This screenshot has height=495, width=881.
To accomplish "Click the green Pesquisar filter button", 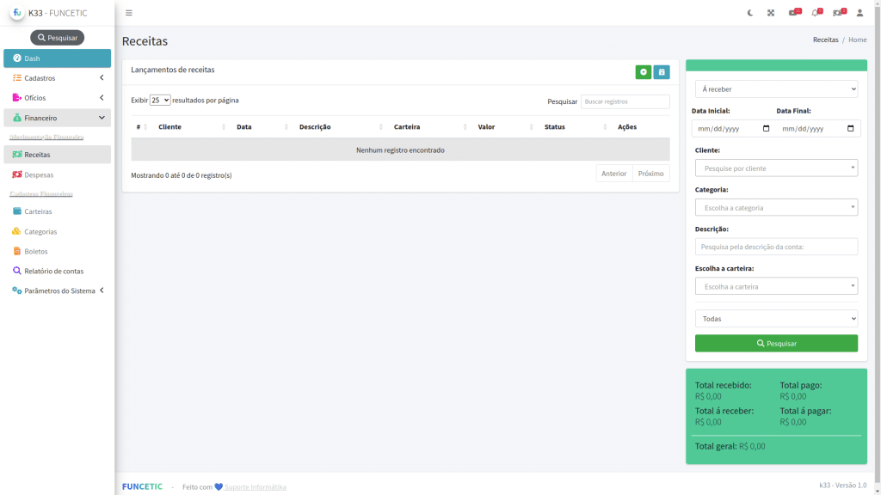I will click(777, 344).
